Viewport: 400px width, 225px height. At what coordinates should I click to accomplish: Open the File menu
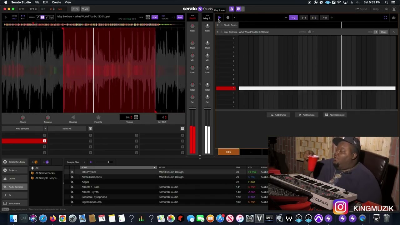37,2
